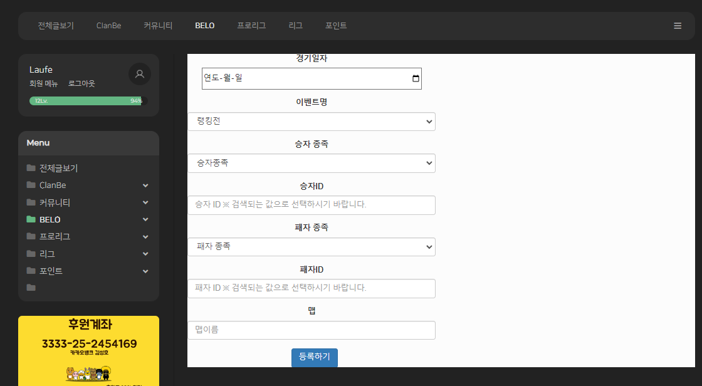Click the 회원 메뉴 link
This screenshot has height=386, width=702.
click(x=43, y=84)
